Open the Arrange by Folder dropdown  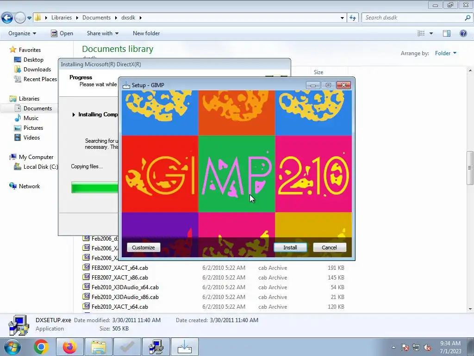coord(446,53)
